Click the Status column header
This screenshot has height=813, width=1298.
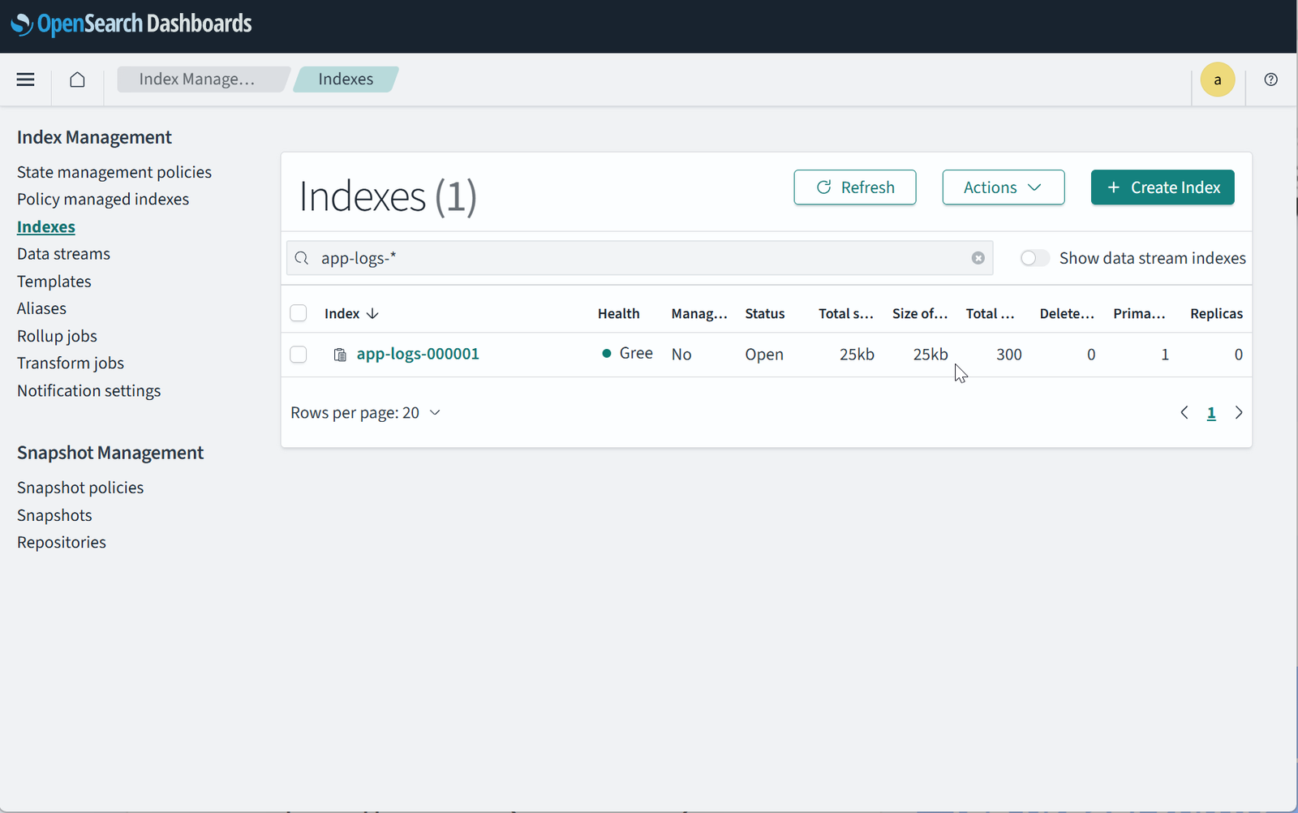765,313
